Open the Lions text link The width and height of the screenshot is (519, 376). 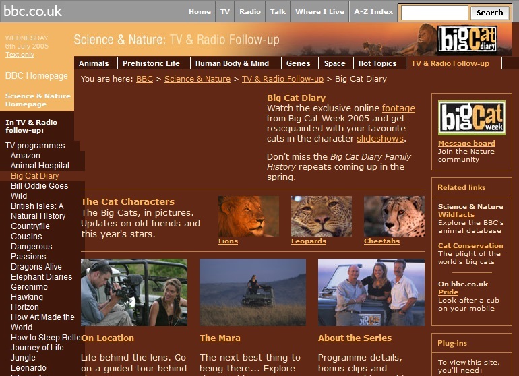point(228,241)
